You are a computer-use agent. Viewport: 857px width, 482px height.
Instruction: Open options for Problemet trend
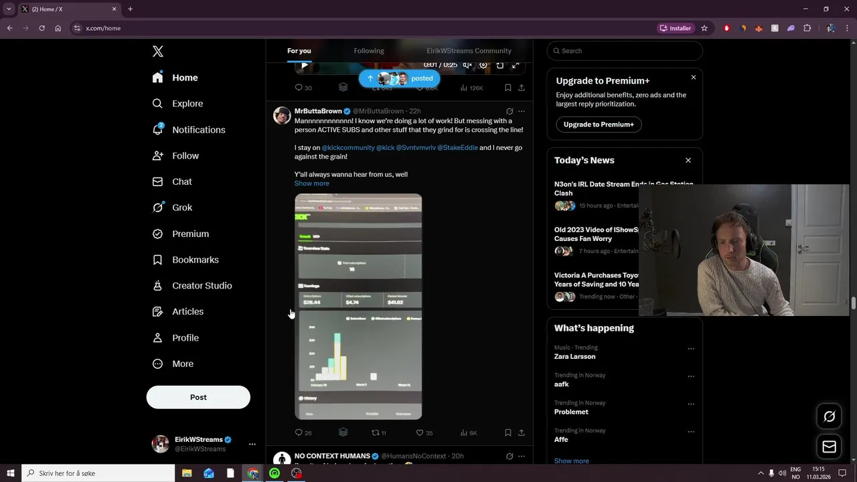[x=691, y=404]
